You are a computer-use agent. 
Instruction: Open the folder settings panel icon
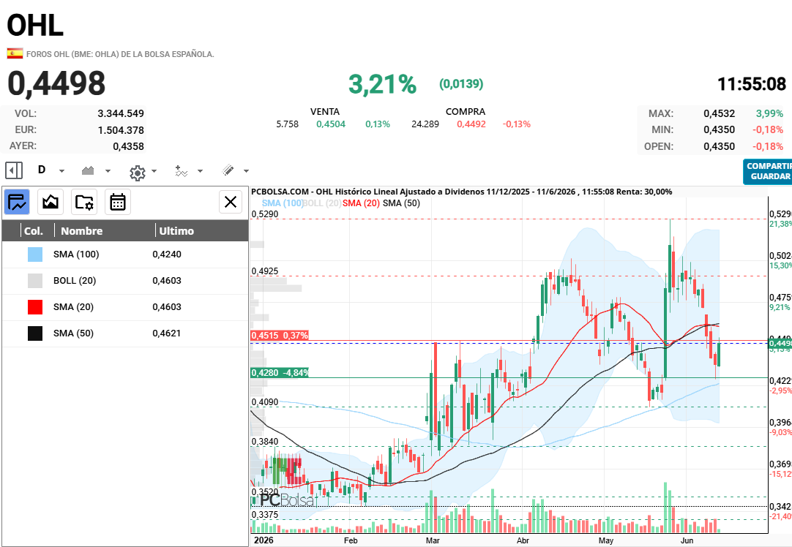click(84, 203)
